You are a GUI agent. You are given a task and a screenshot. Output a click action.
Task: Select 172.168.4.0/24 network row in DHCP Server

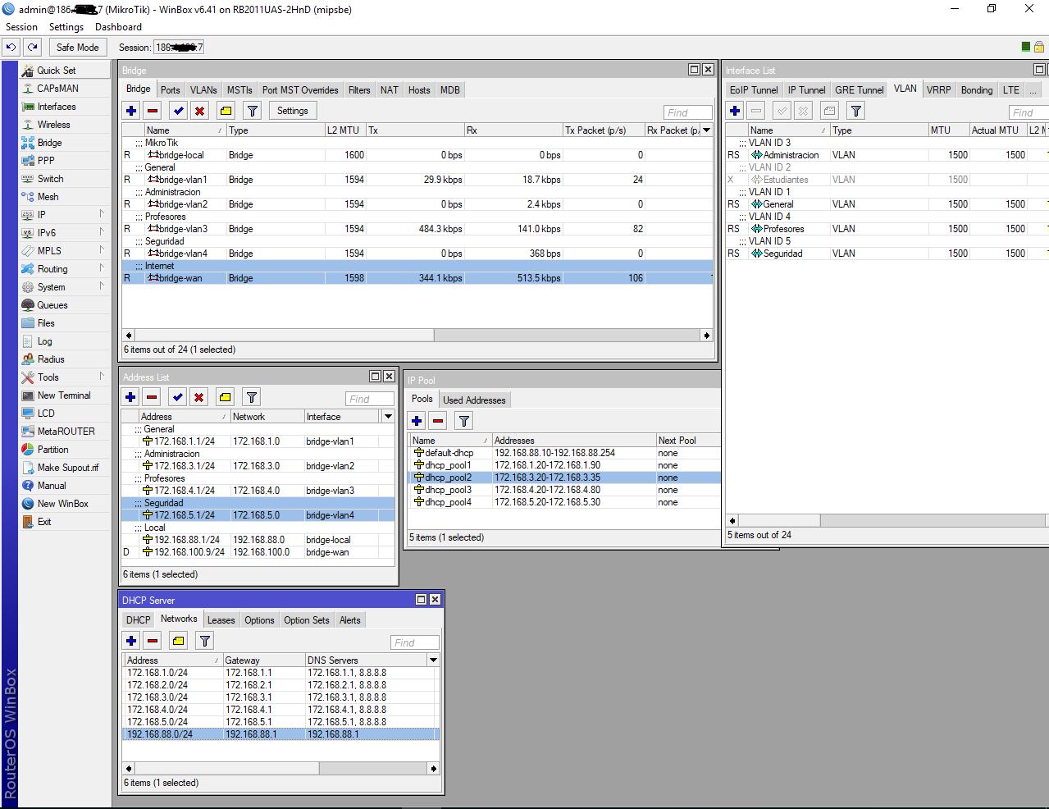pos(281,710)
